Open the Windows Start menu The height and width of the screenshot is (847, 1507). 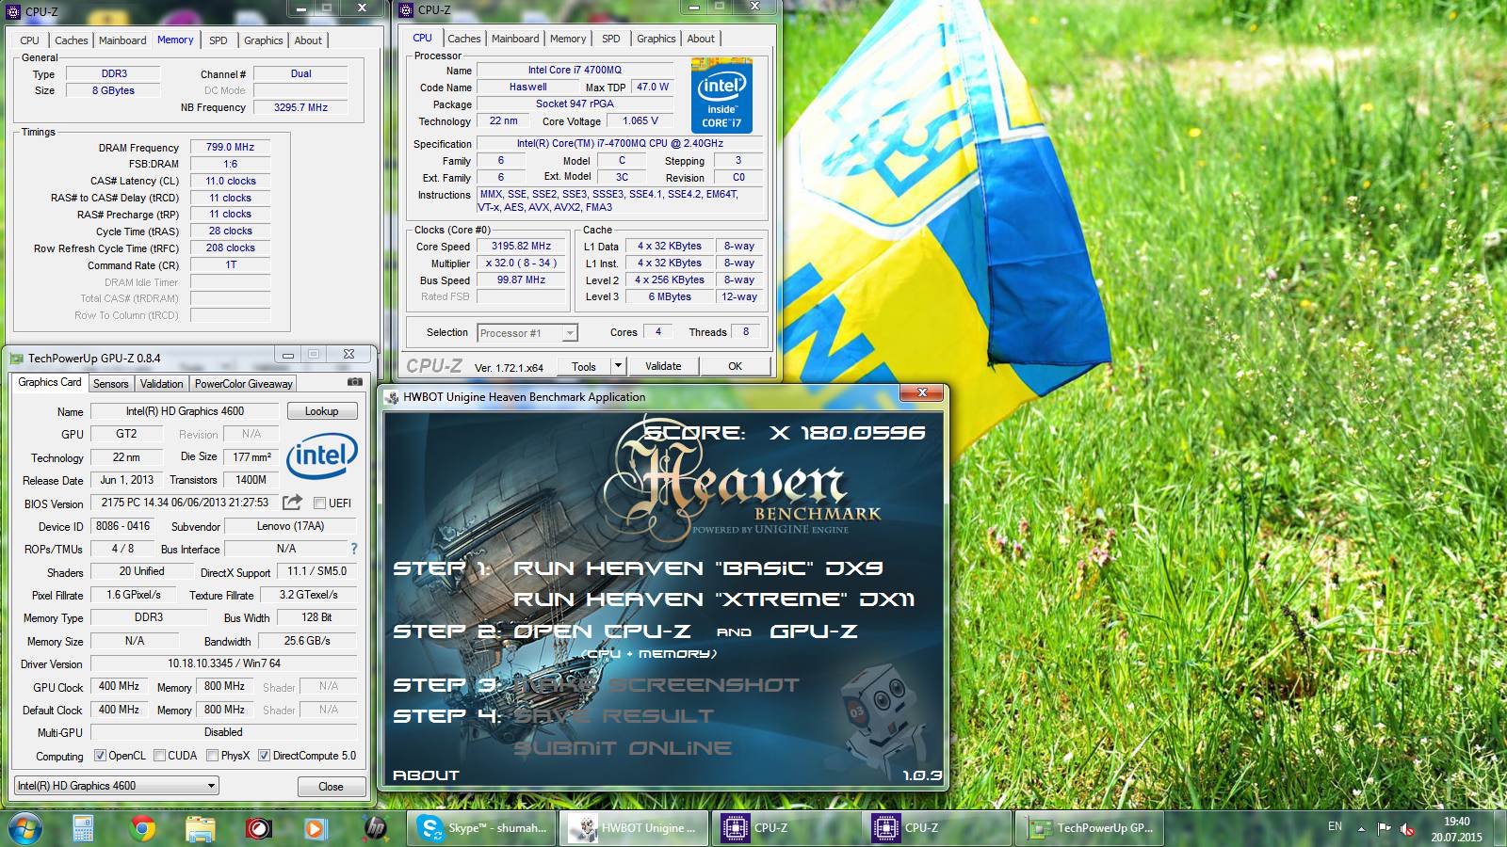pyautogui.click(x=25, y=828)
